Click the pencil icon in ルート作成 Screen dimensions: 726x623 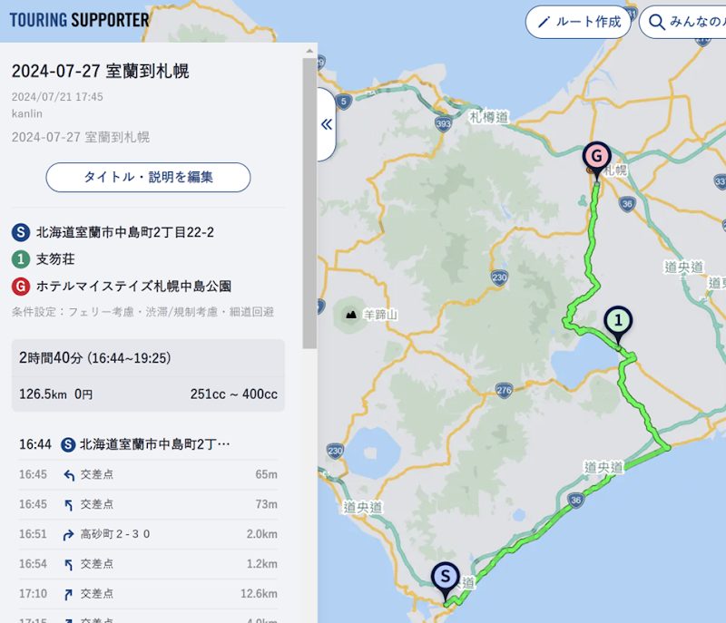pos(544,22)
